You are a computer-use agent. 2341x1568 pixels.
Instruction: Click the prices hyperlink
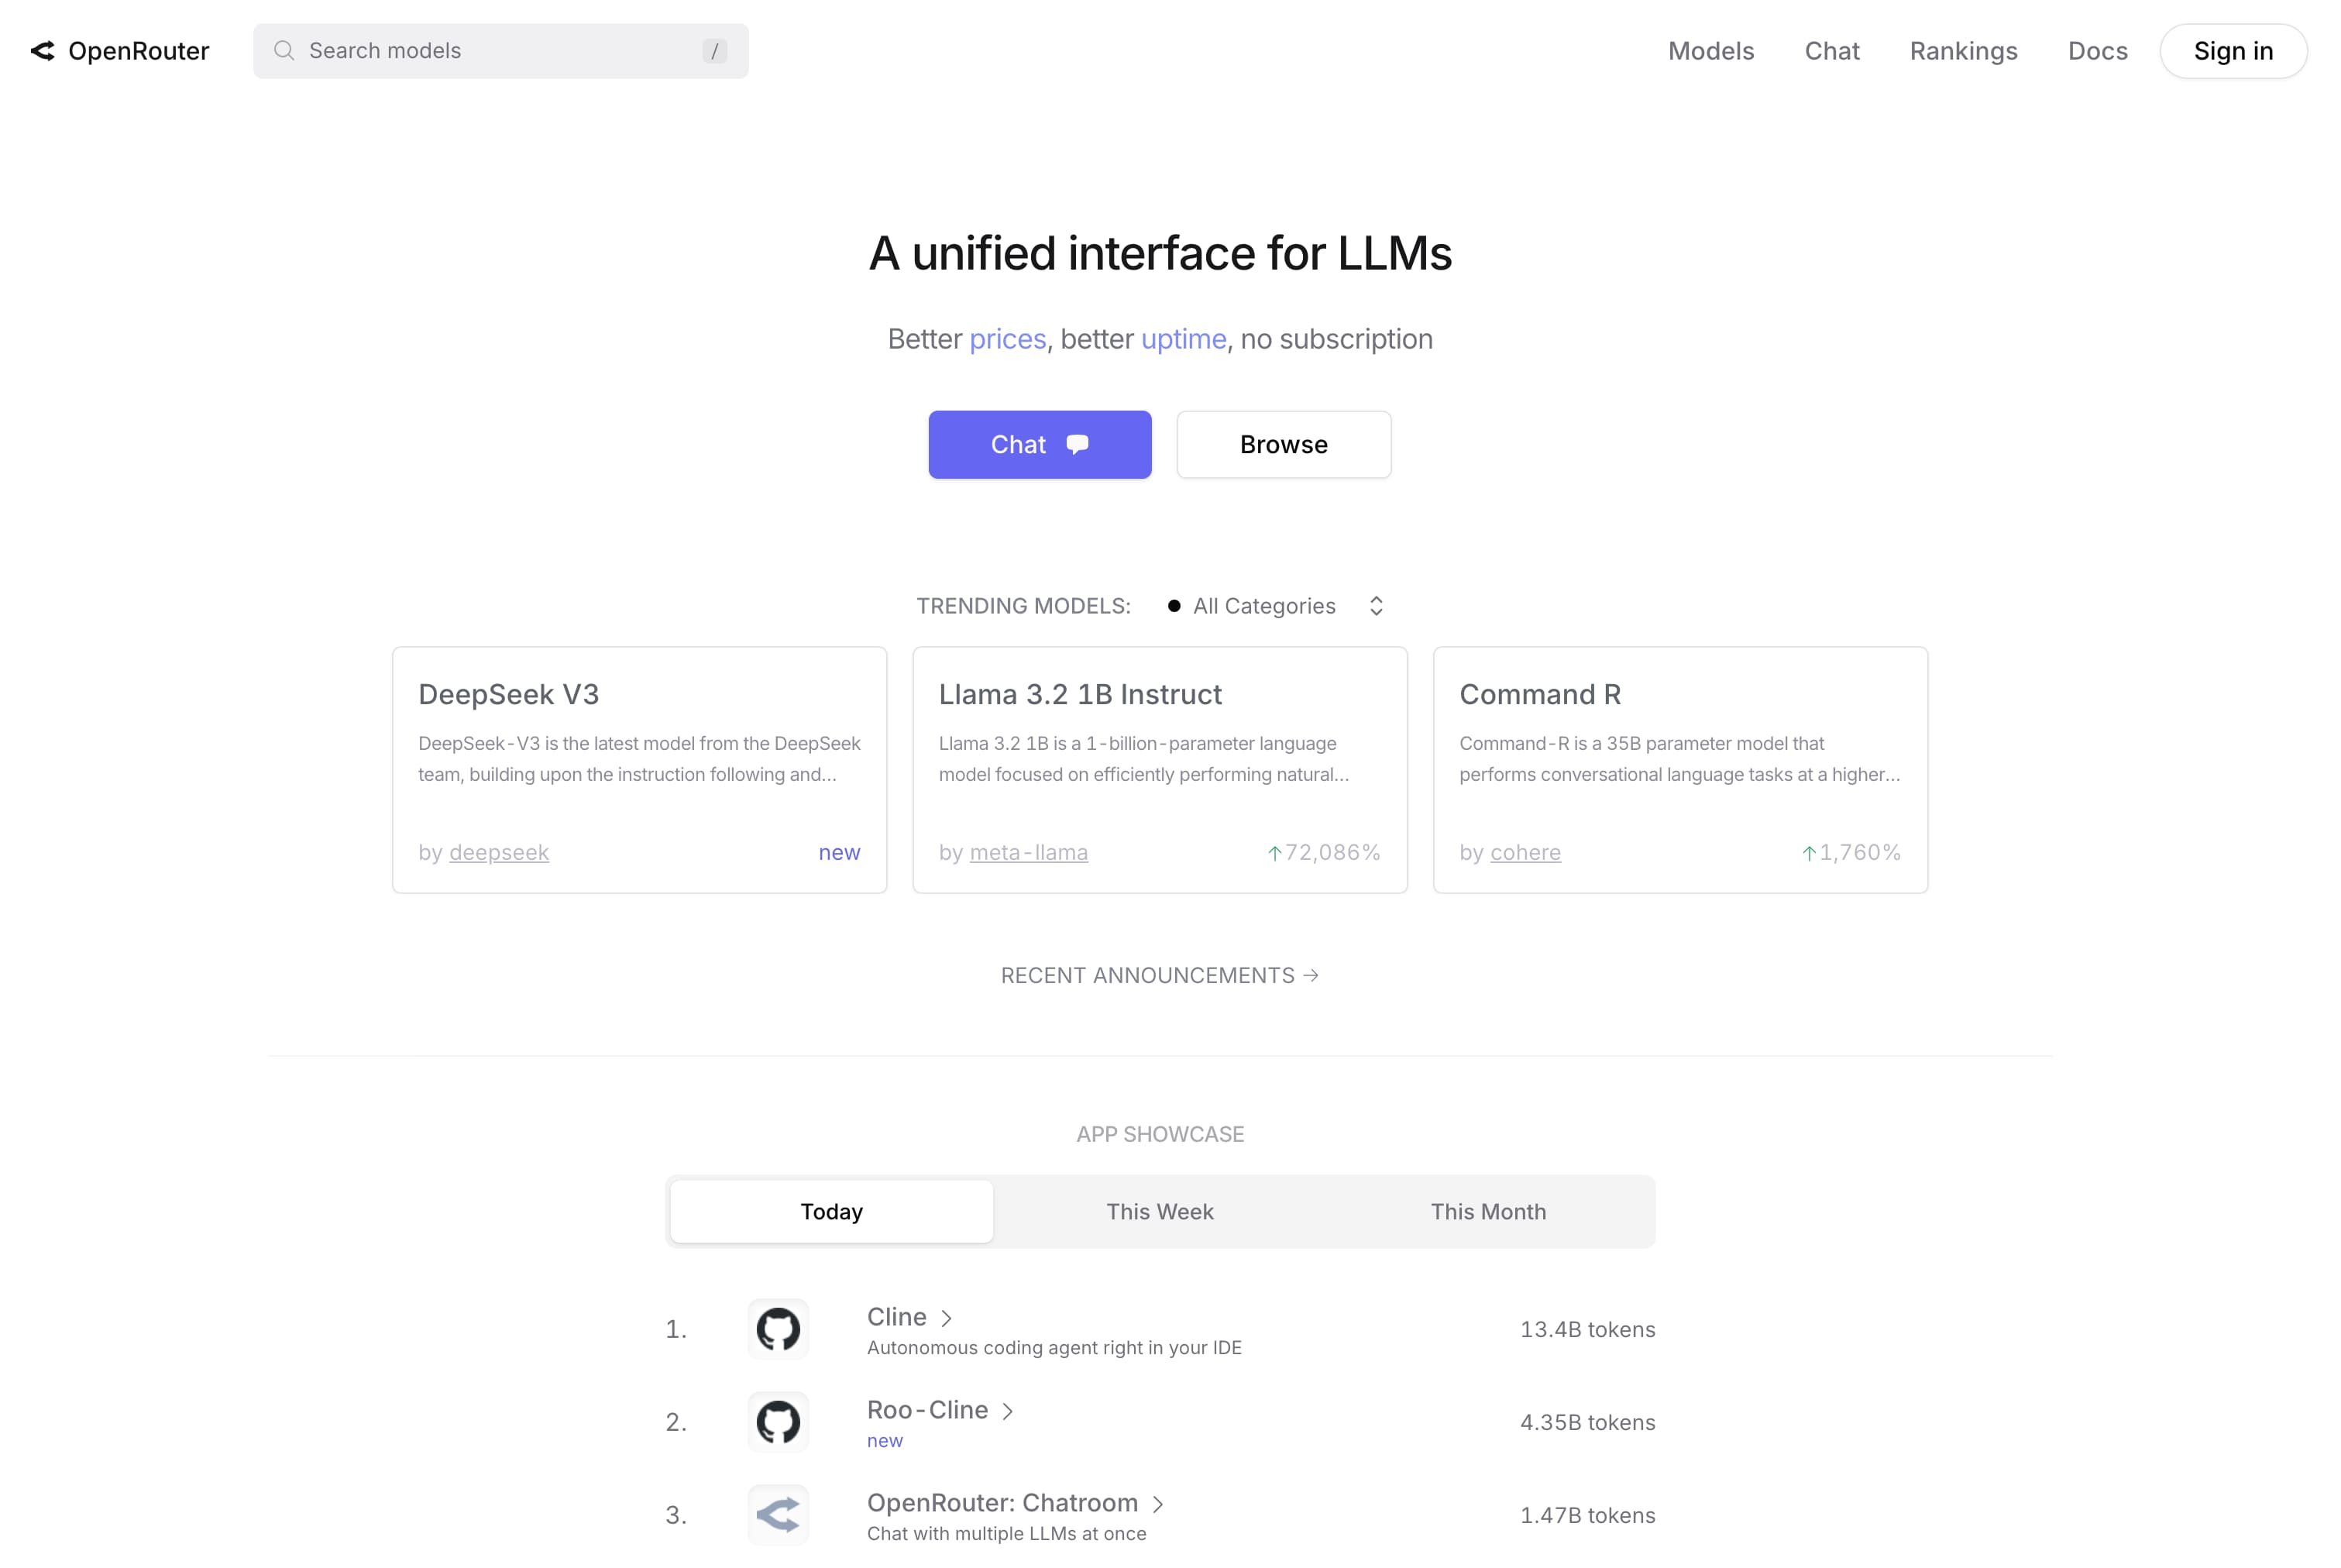click(1006, 338)
